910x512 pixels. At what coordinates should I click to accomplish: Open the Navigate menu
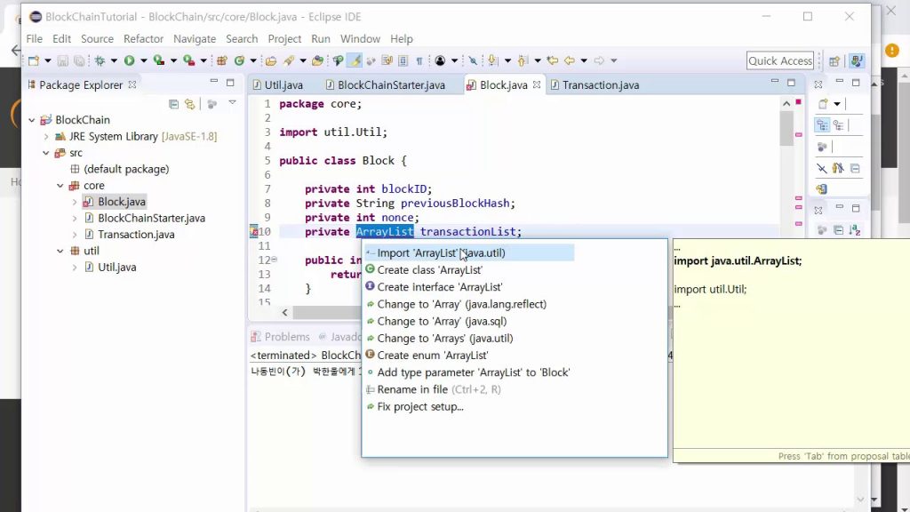[195, 39]
